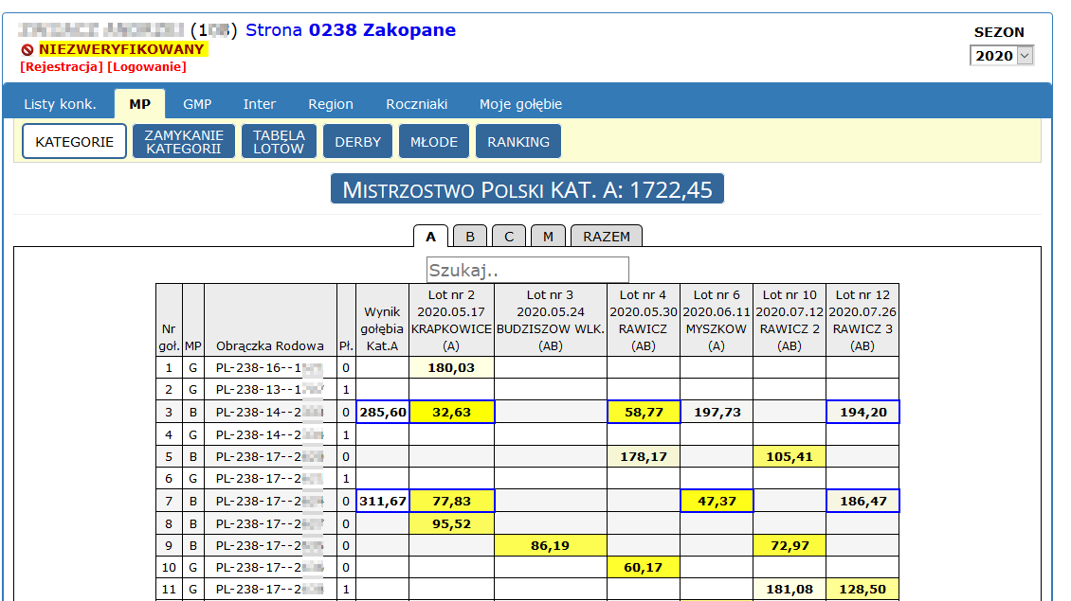Go to the Region tab
The height and width of the screenshot is (601, 1071).
coord(330,104)
